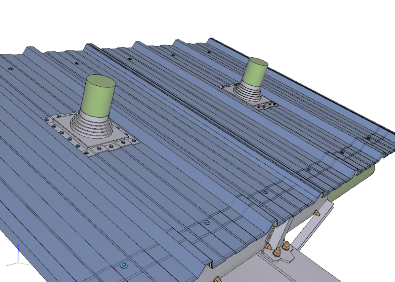This screenshot has height=282, width=395.
Task: Click the blue screw nearest the bottom edge
Action: pyautogui.click(x=123, y=265)
